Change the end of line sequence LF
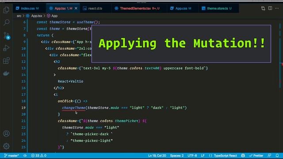 [x=203, y=155]
